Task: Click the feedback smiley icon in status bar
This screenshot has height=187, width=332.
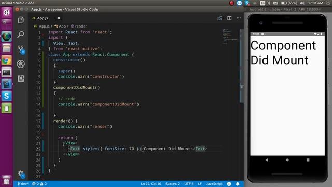Action: (x=229, y=184)
